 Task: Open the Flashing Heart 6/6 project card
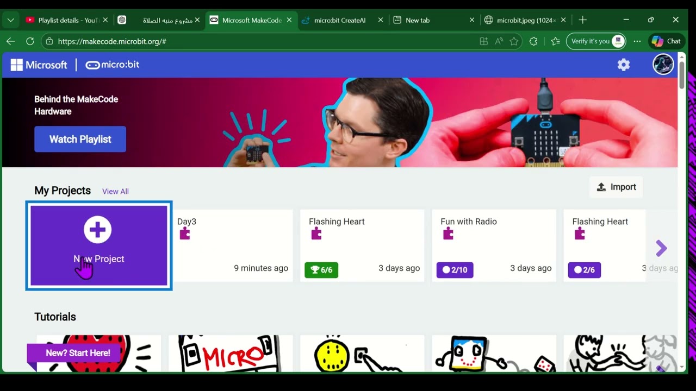(x=362, y=245)
